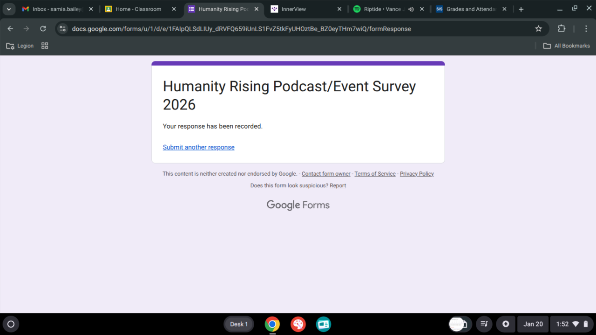Screen dimensions: 596x335
Task: View site information icon in address bar
Action: point(63,29)
